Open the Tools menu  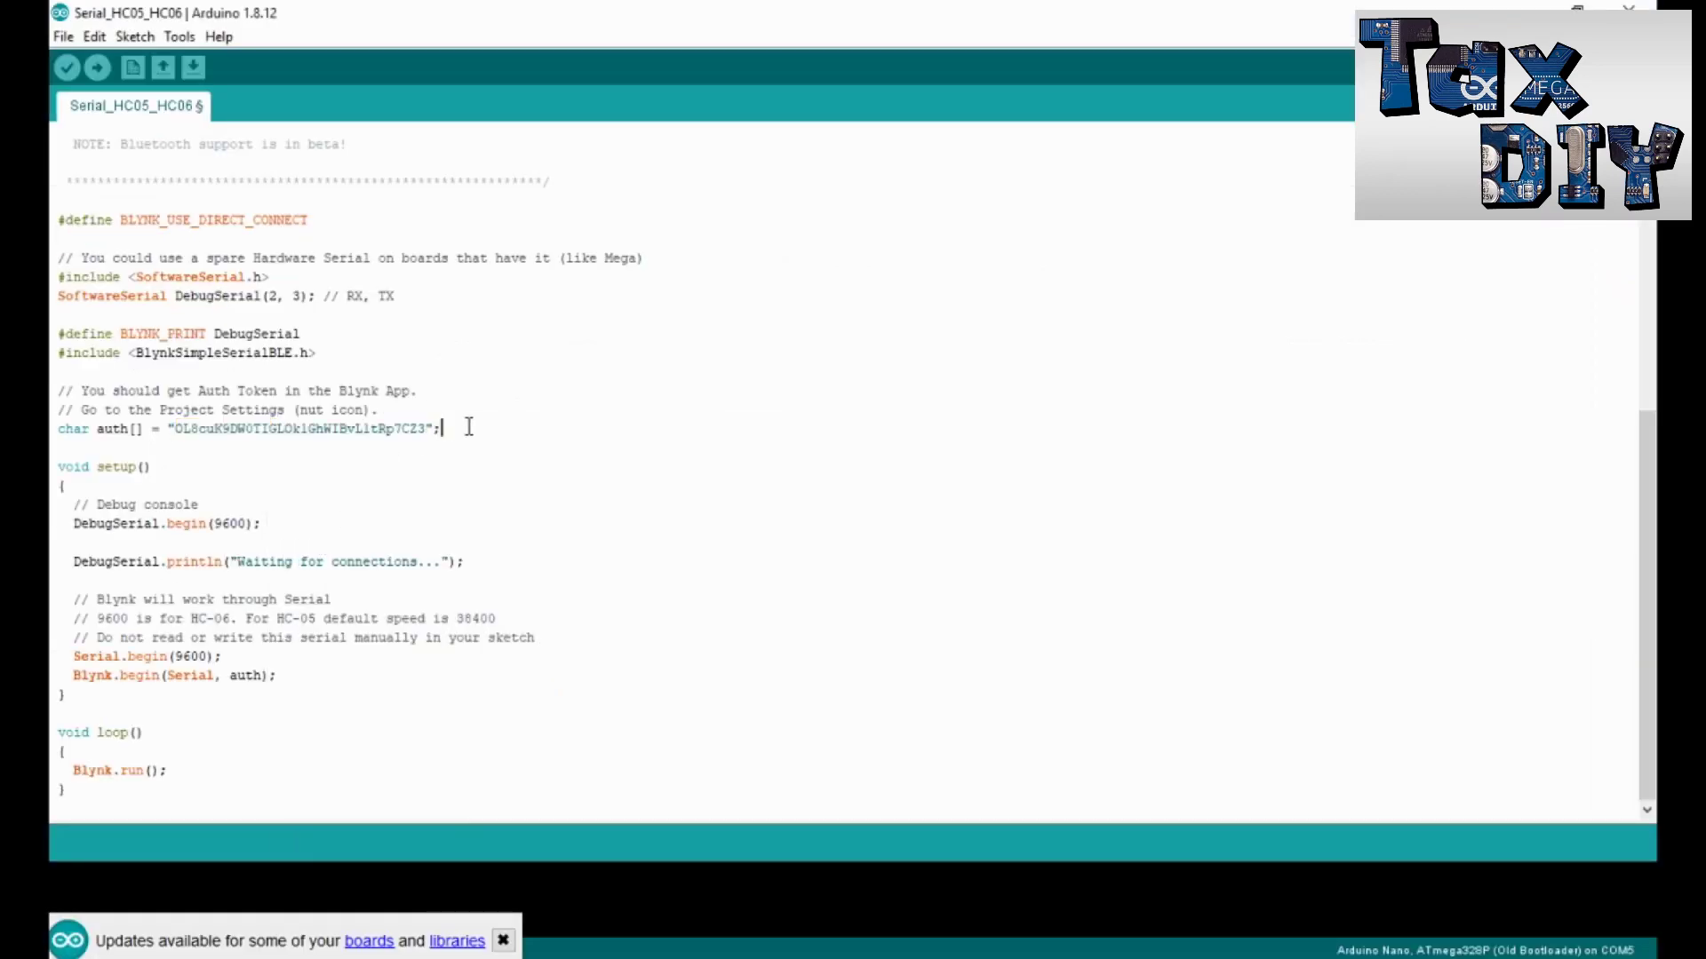179,36
